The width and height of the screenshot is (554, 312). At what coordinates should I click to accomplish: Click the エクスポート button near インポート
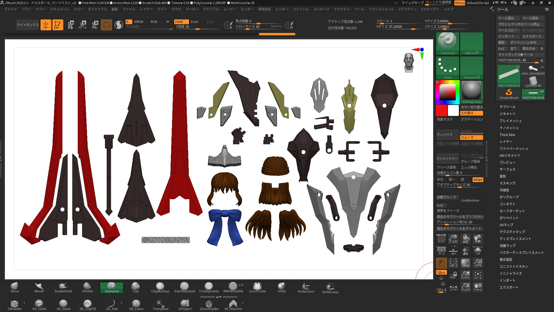coord(533,36)
